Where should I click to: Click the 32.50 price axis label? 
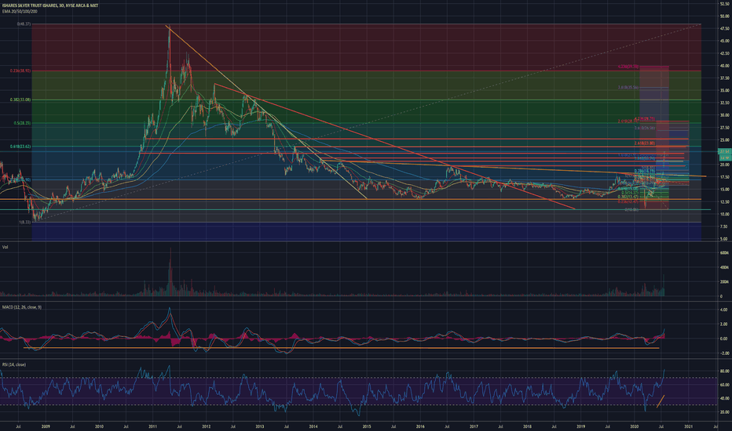[724, 103]
